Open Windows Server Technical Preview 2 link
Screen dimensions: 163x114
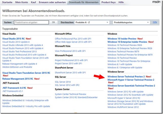click(x=126, y=76)
